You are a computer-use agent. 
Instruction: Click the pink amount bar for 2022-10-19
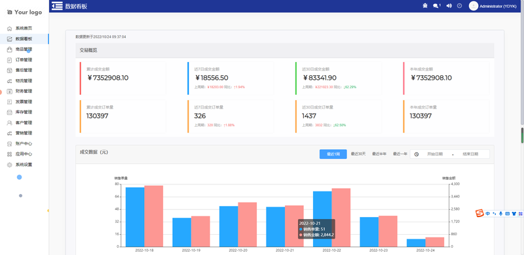pyautogui.click(x=200, y=231)
